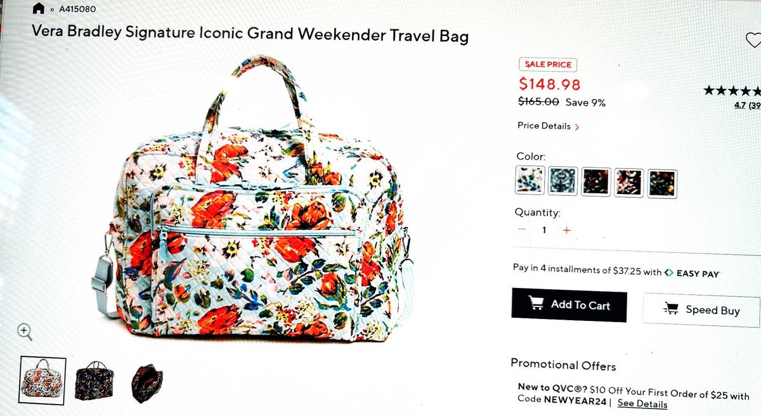Open the 4.7 rating reviews link
Image resolution: width=761 pixels, height=416 pixels.
point(747,105)
